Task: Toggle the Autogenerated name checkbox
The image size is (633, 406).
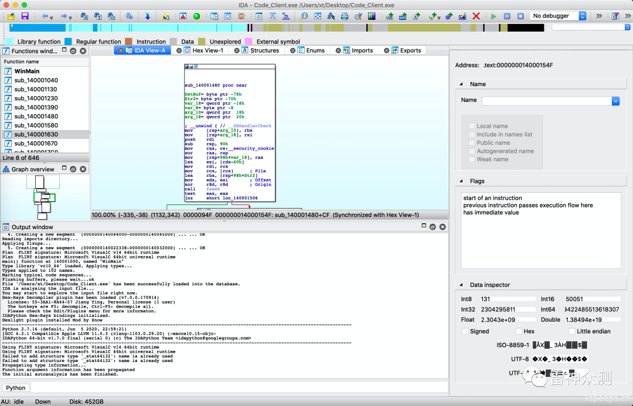Action: (472, 151)
